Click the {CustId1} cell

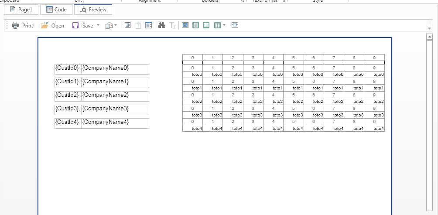[68, 83]
